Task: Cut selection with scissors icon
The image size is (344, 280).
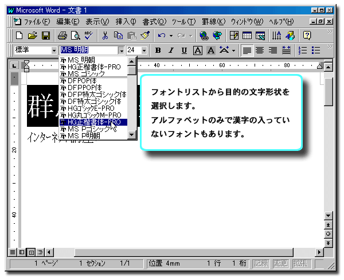Action: [105, 36]
